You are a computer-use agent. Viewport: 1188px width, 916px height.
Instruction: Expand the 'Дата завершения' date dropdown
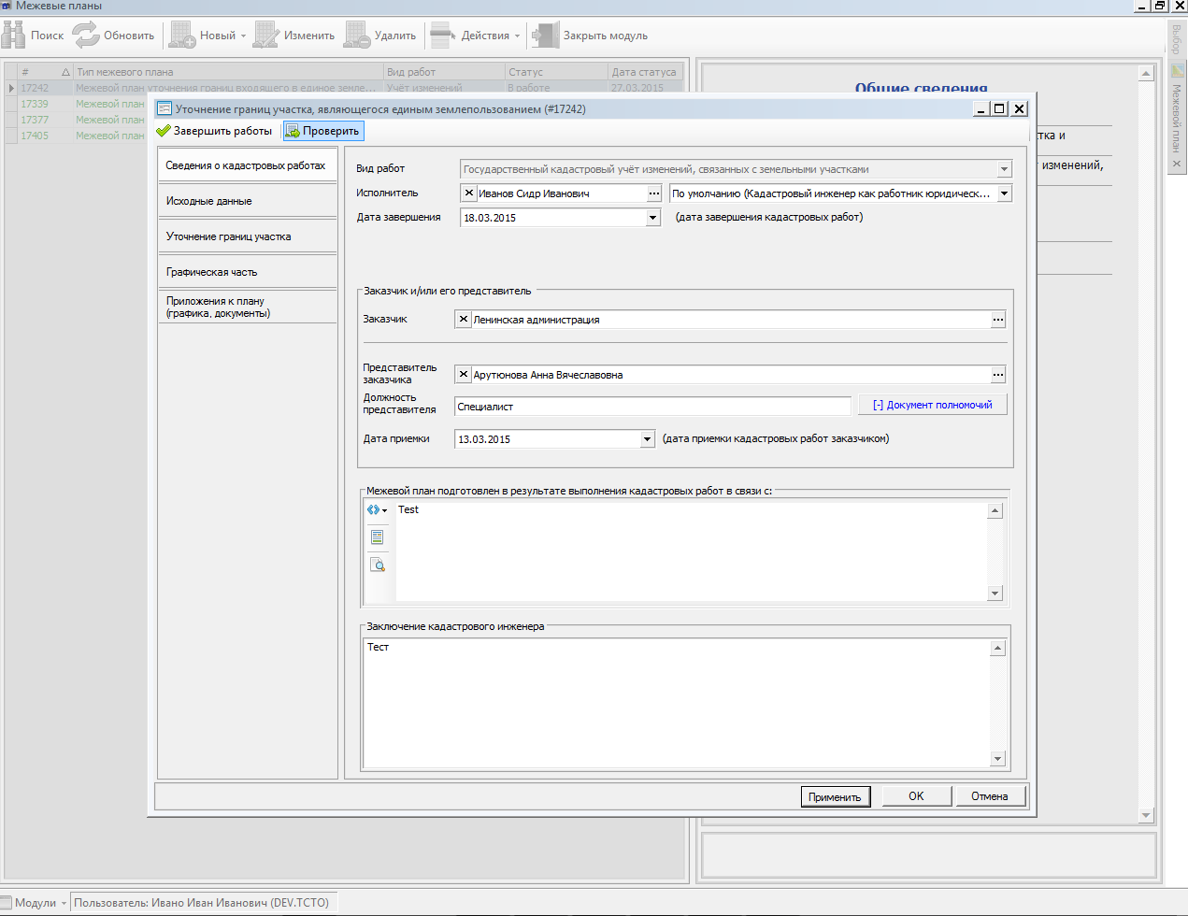tap(653, 218)
